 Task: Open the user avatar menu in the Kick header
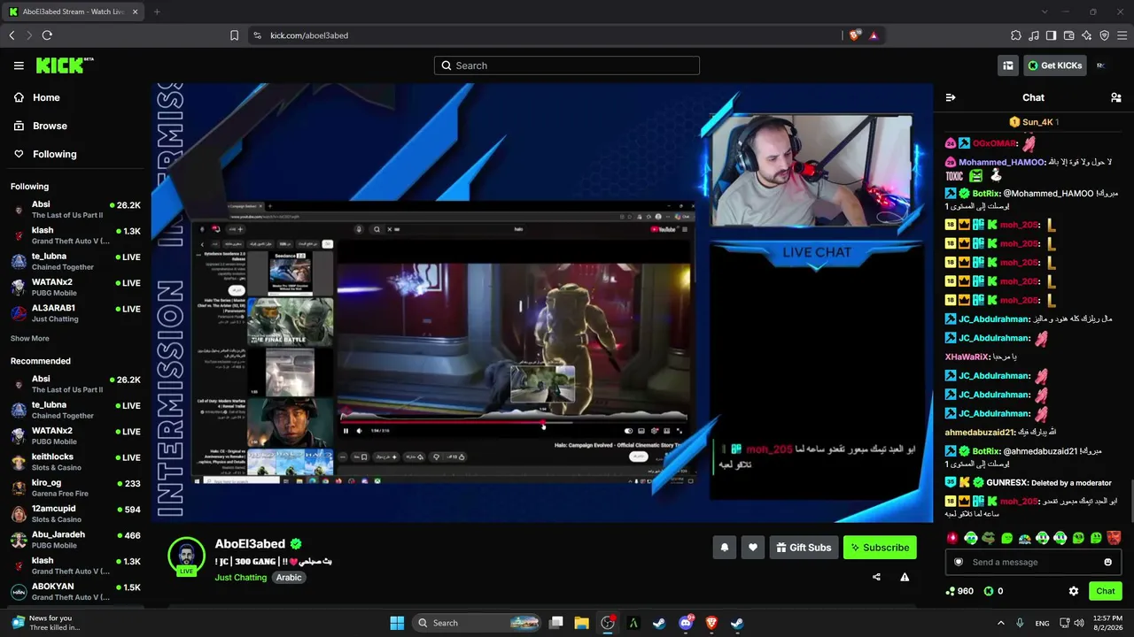click(1100, 65)
